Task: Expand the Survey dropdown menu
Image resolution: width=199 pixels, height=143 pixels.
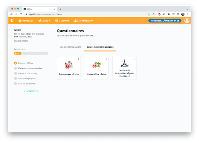Action: pyautogui.click(x=44, y=21)
